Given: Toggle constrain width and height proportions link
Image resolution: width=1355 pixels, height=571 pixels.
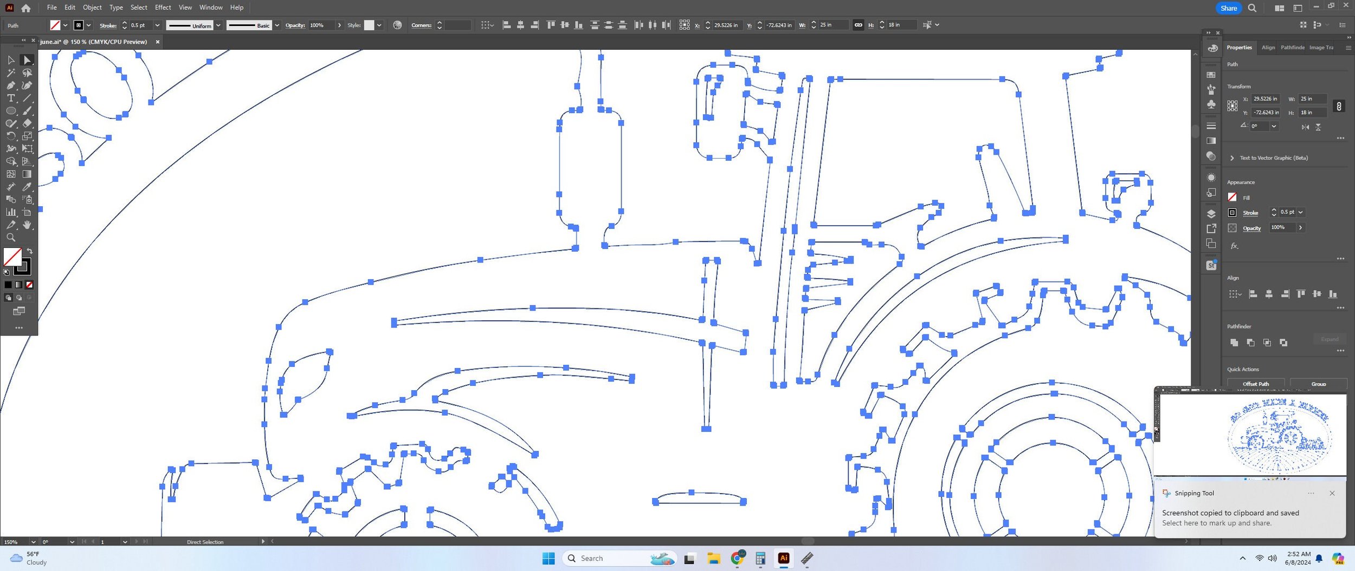Looking at the screenshot, I should tap(1339, 106).
